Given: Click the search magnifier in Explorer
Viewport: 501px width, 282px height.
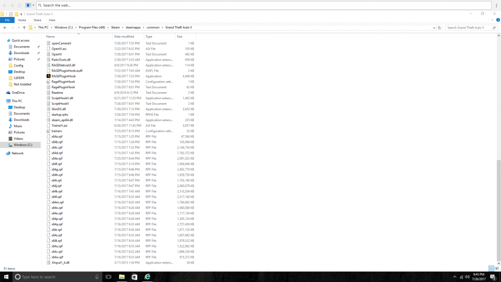Looking at the screenshot, I should coord(494,28).
